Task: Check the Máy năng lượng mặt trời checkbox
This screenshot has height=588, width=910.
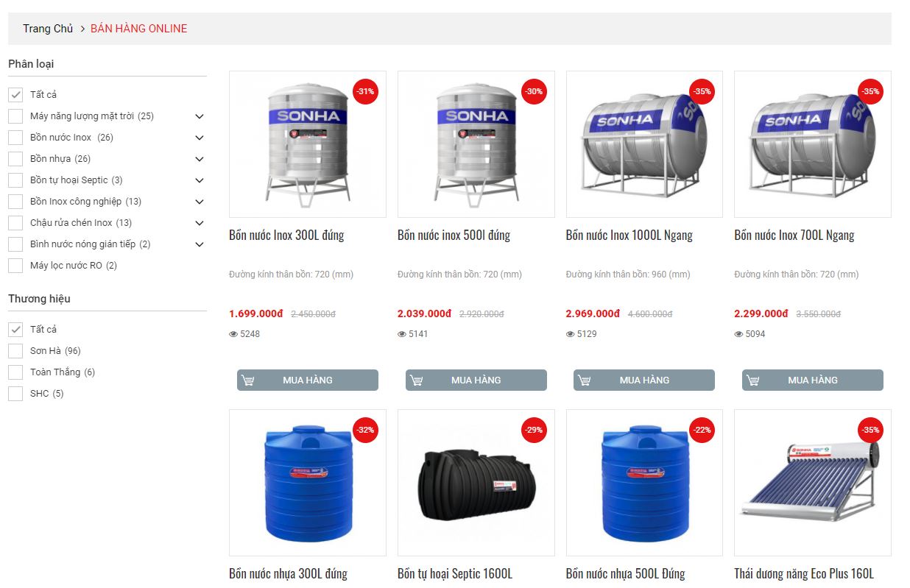Action: tap(15, 116)
